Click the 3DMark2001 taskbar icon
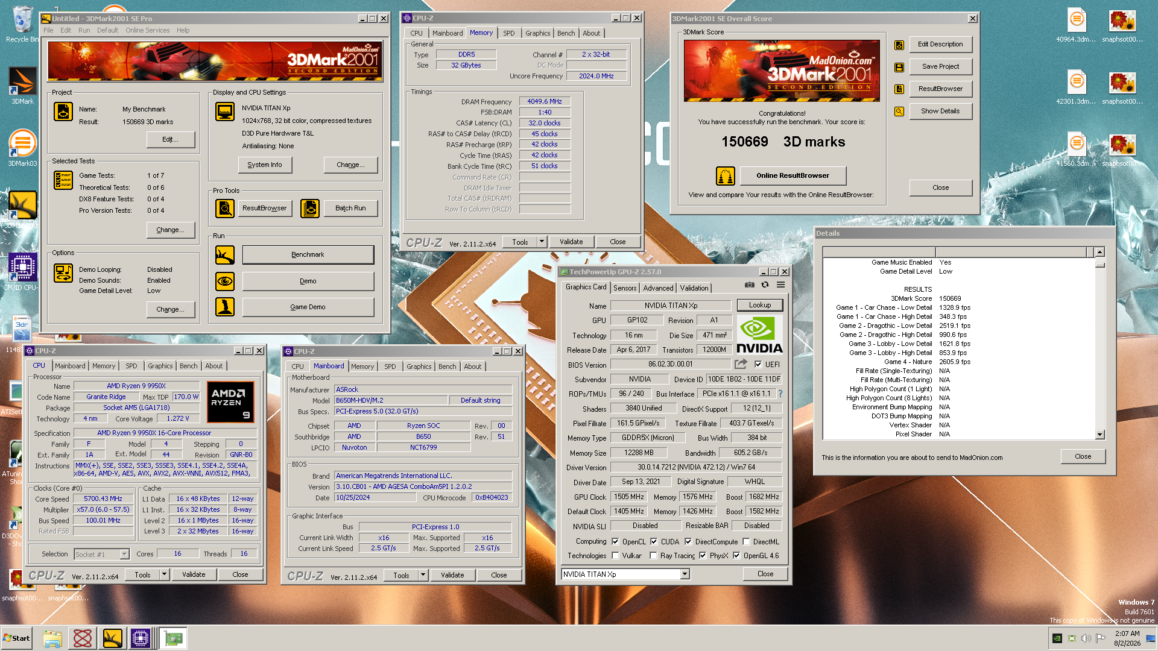Viewport: 1158px width, 651px height. tap(113, 638)
